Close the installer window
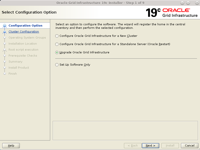The width and height of the screenshot is (200, 150). pyautogui.click(x=197, y=3)
